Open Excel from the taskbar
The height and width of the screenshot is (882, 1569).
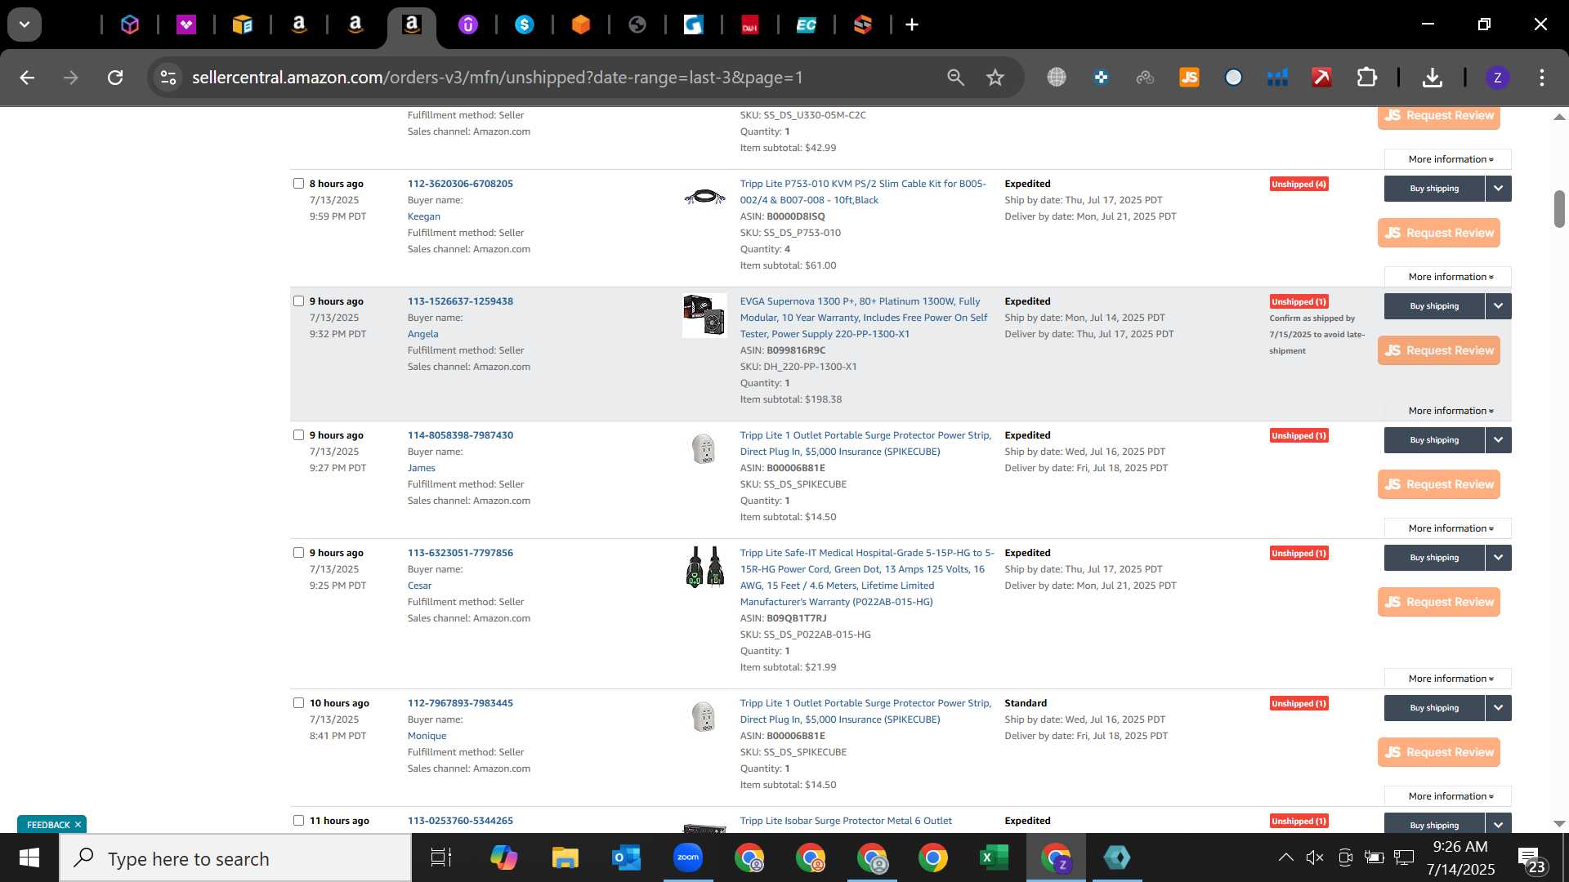(994, 857)
